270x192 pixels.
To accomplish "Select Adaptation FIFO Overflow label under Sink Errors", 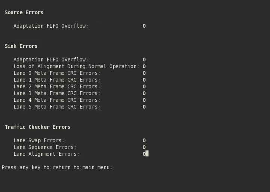I will [x=51, y=60].
